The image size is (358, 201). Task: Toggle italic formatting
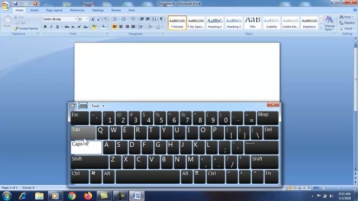point(51,27)
